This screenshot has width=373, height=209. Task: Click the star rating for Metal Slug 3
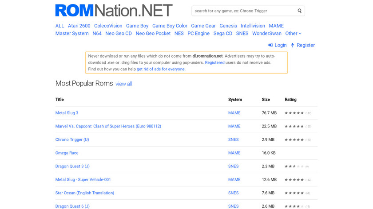[294, 113]
